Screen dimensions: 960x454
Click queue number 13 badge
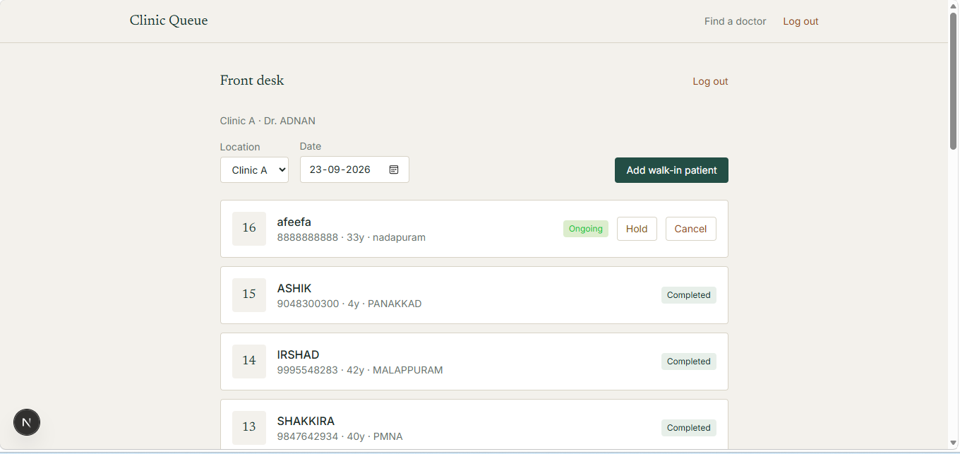249,428
